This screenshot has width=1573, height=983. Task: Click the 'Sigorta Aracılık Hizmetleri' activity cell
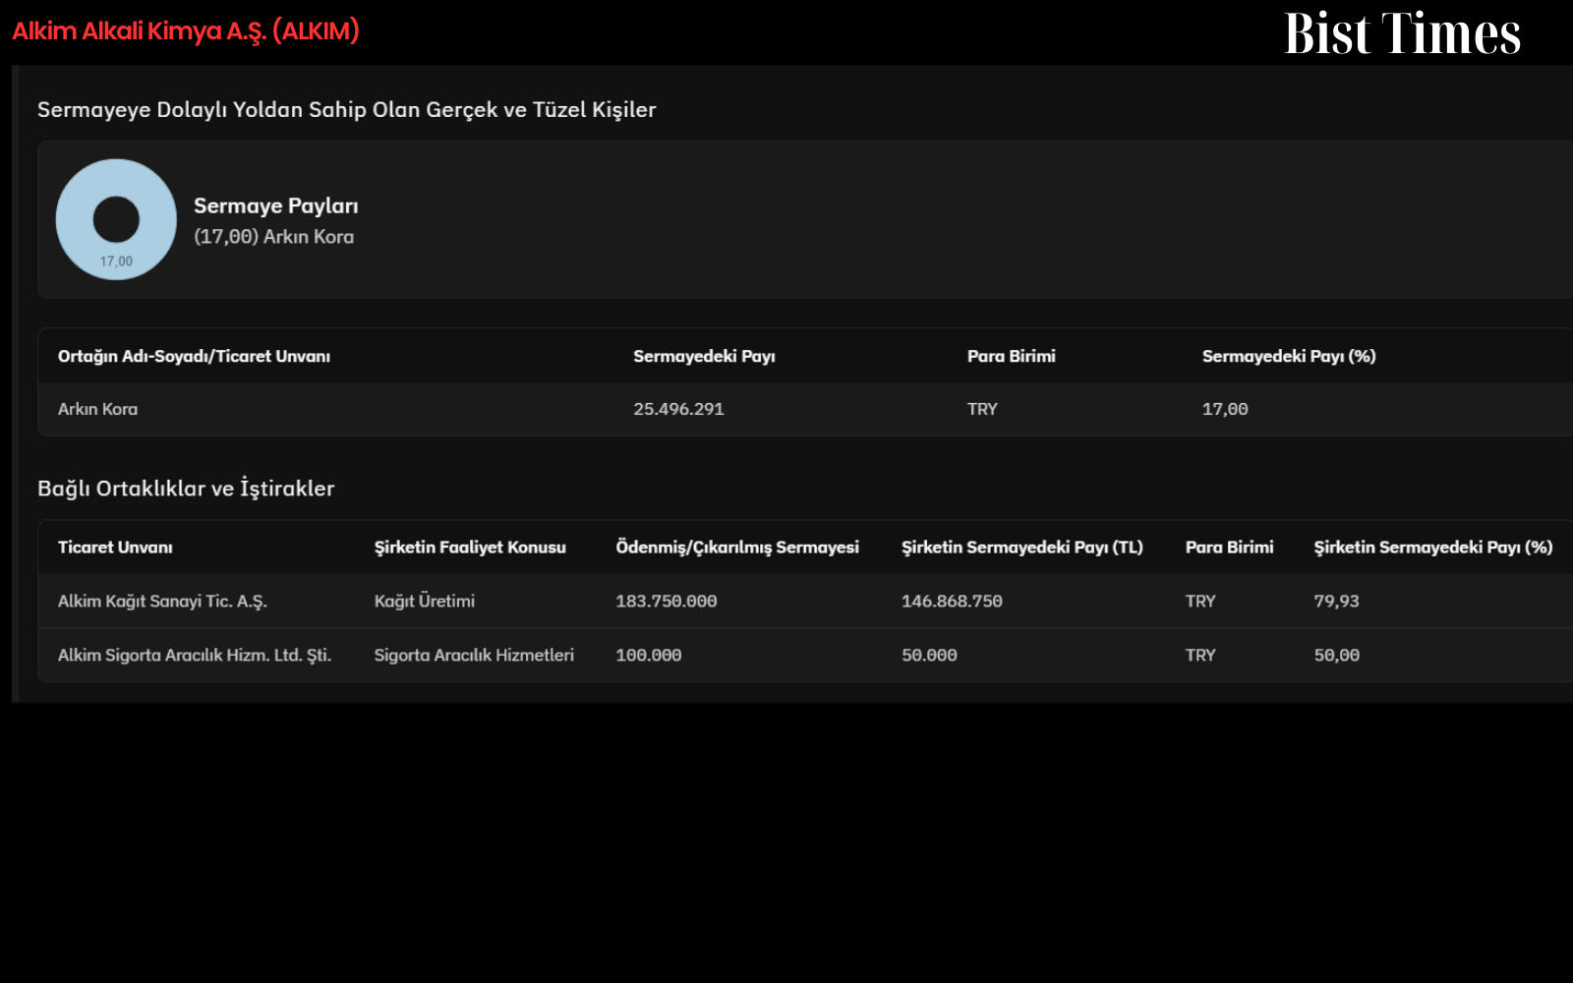pos(474,656)
